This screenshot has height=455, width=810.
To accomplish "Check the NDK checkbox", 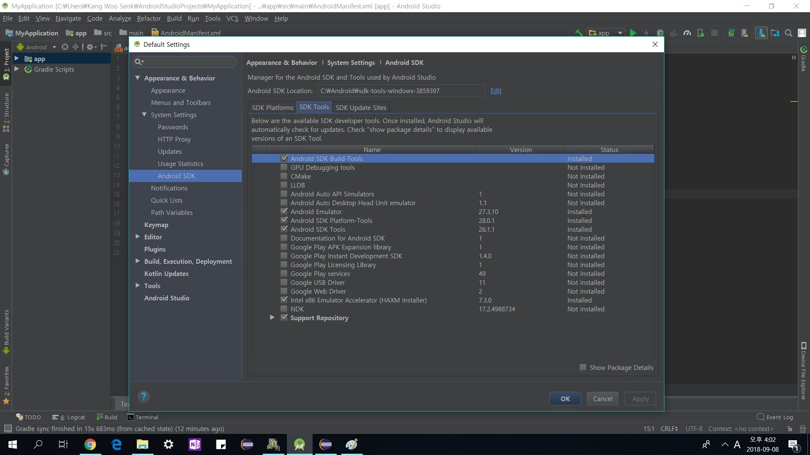I will [284, 309].
